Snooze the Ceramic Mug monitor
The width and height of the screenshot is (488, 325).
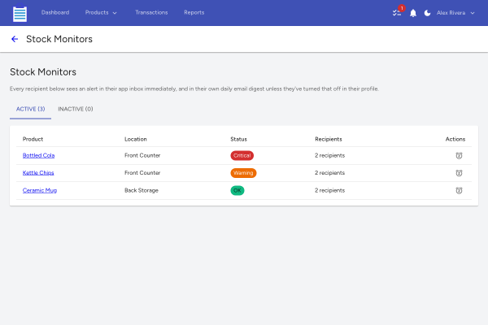click(459, 190)
